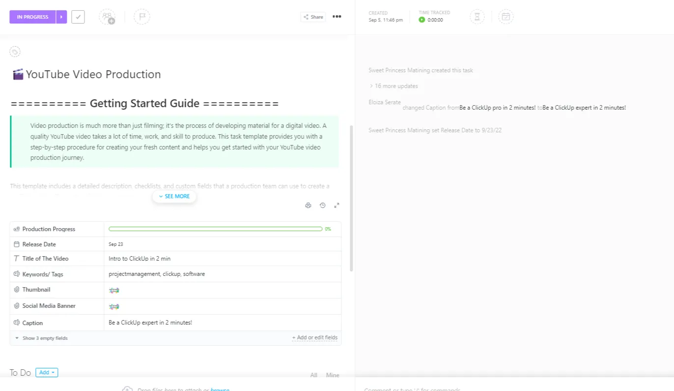Print the description with printer icon
Screen dimensions: 674x391
308,206
